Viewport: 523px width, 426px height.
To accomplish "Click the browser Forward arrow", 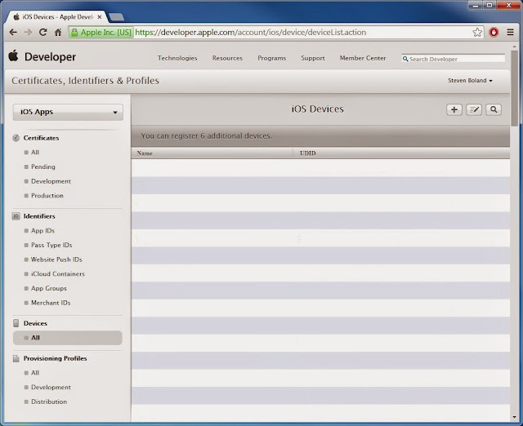I will [x=28, y=33].
